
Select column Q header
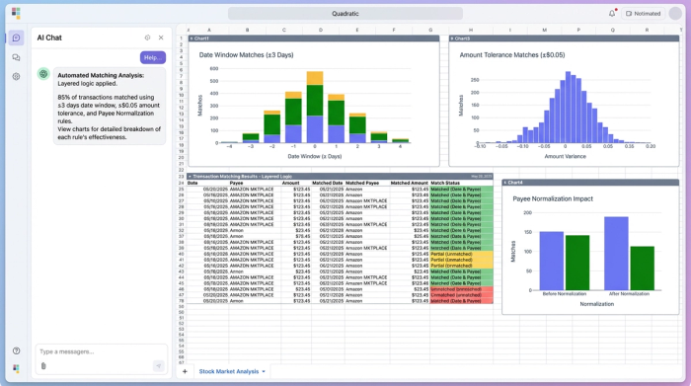click(613, 30)
